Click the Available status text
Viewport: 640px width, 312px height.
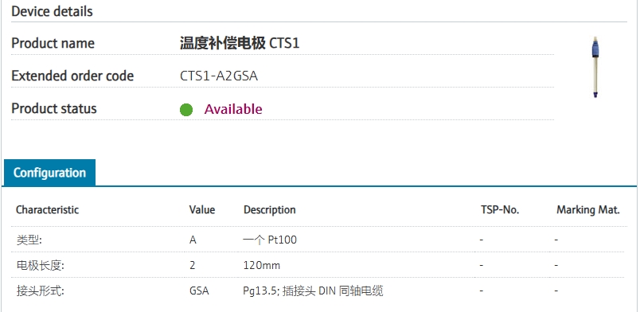click(x=233, y=110)
